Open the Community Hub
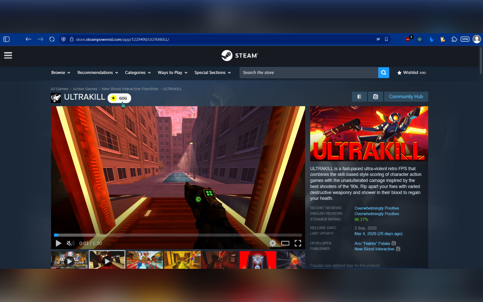 406,97
